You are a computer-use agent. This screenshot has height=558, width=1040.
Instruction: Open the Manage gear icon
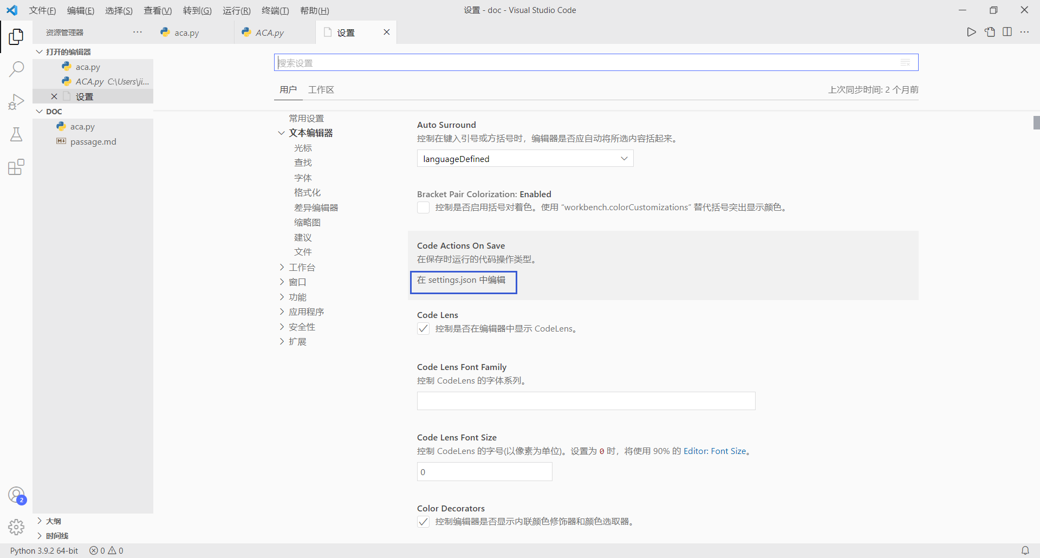coord(16,527)
